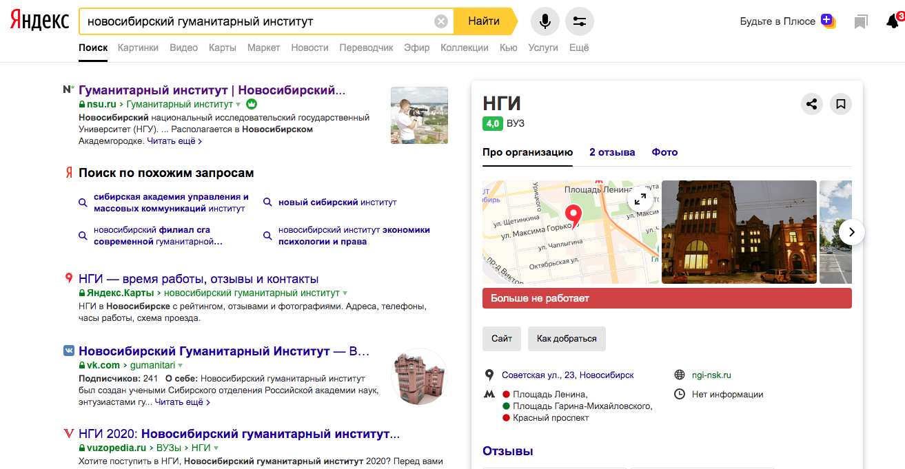The image size is (905, 469).
Task: Click the address pin icon by Советская ул.
Action: pos(489,375)
